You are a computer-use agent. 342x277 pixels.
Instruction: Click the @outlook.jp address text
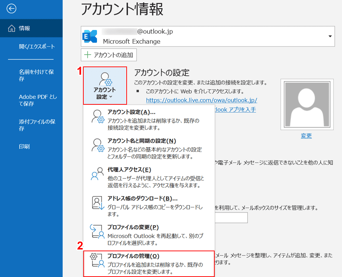(x=155, y=31)
